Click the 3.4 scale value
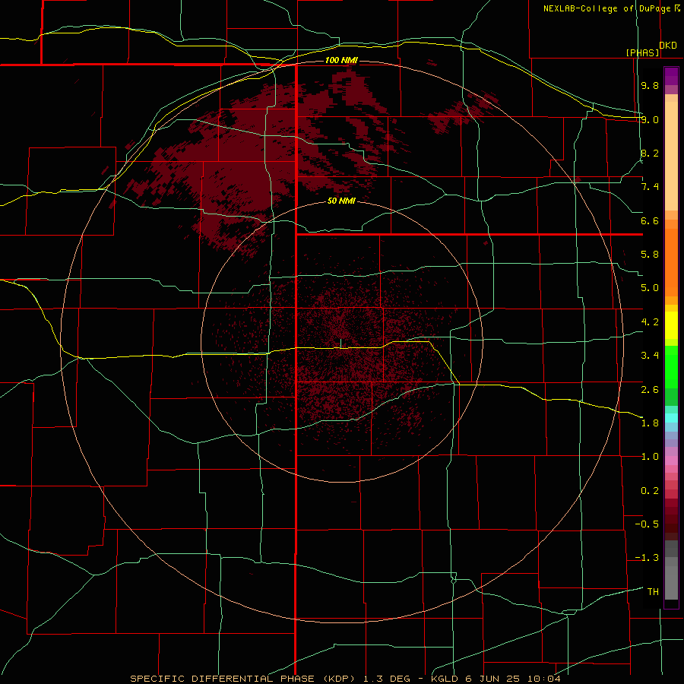This screenshot has width=684, height=684. click(650, 356)
